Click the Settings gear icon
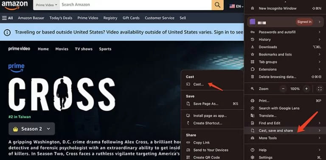This screenshot has width=326, height=160. (253, 157)
